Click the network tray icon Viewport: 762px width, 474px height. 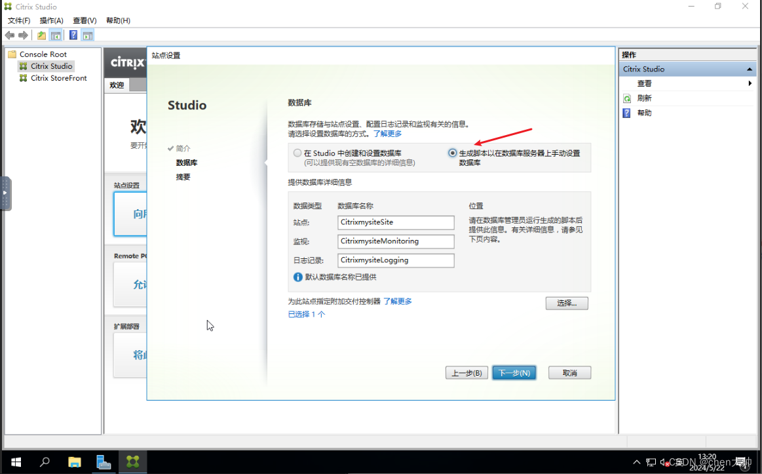[651, 462]
